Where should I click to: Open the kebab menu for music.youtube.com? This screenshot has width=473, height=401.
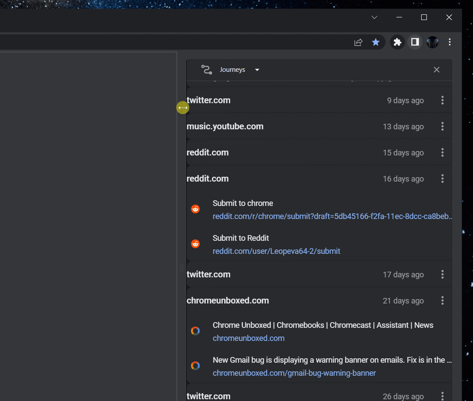click(x=442, y=126)
